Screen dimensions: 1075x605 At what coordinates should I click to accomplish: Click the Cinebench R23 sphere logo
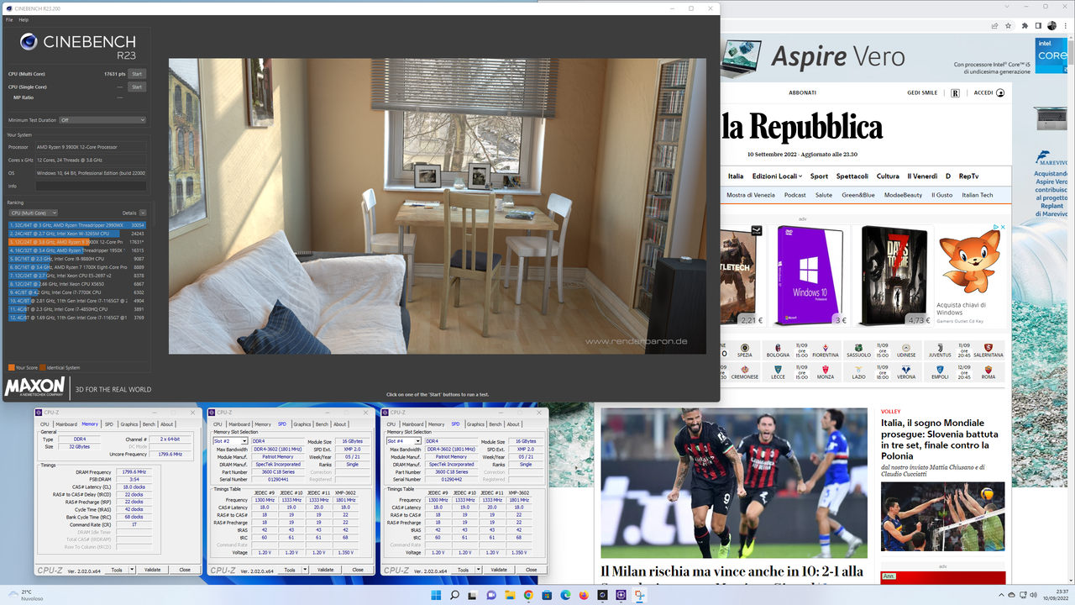point(28,43)
